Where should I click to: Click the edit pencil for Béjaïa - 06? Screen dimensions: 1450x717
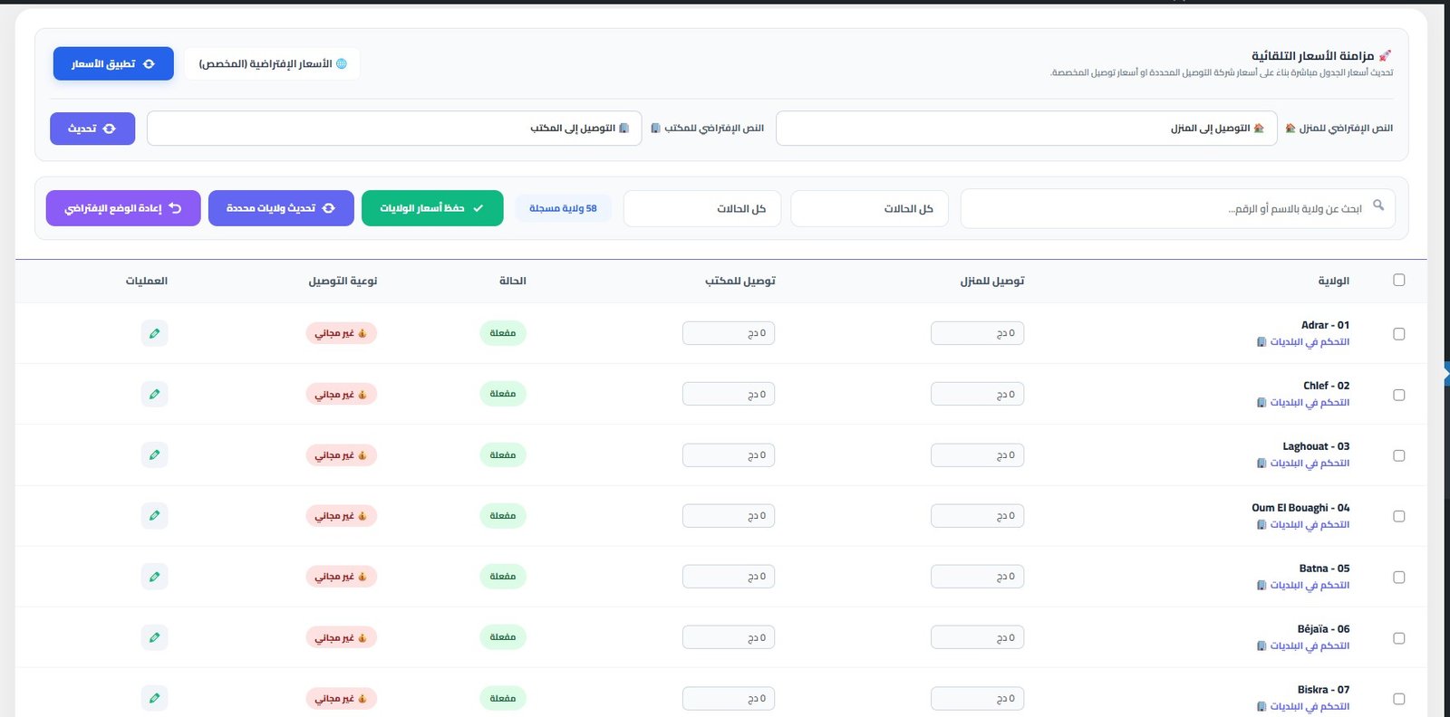155,637
